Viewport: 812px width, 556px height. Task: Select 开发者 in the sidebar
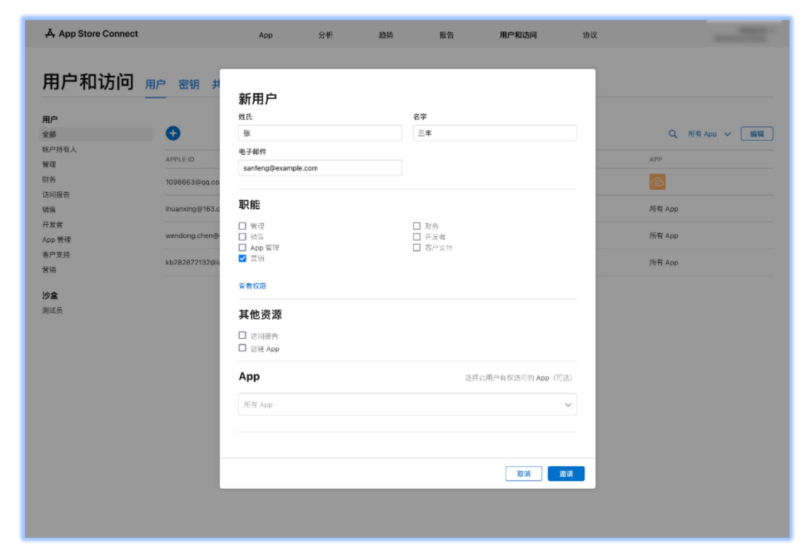pyautogui.click(x=53, y=225)
